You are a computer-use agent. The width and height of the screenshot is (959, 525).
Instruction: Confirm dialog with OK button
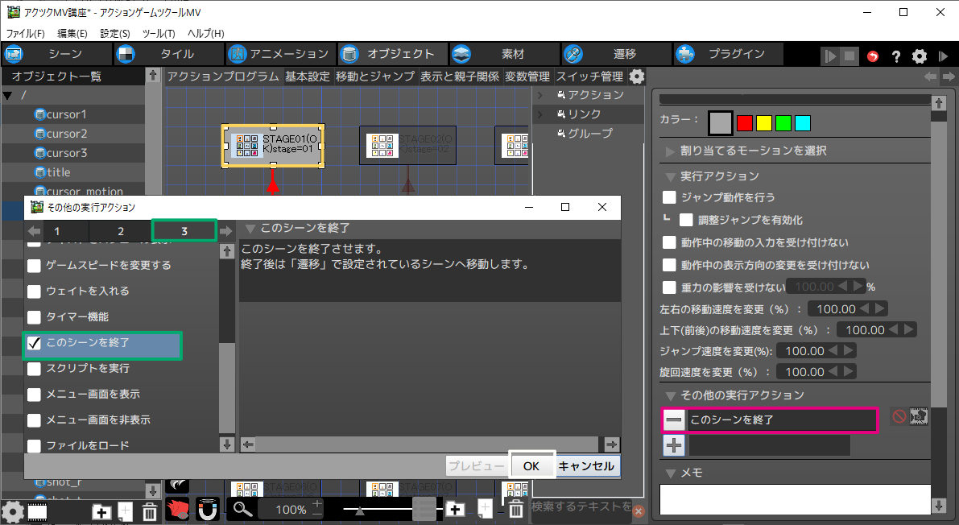pyautogui.click(x=531, y=465)
